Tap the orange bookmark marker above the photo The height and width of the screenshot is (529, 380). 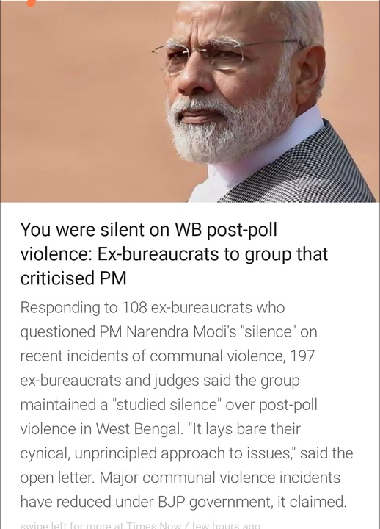point(31,3)
